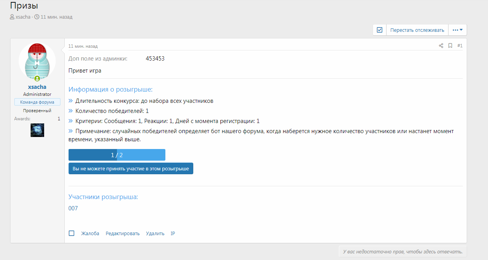Click the user icon beside the thread author
Image resolution: width=488 pixels, height=260 pixels.
pos(12,17)
